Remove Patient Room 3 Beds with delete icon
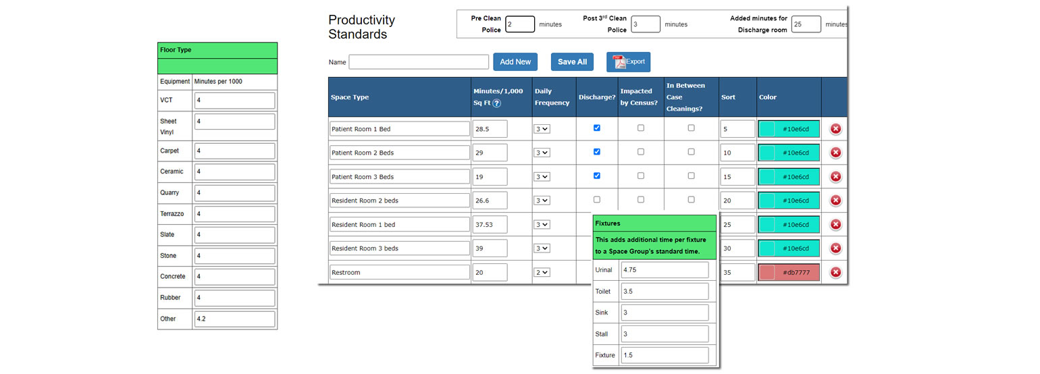 pos(835,177)
